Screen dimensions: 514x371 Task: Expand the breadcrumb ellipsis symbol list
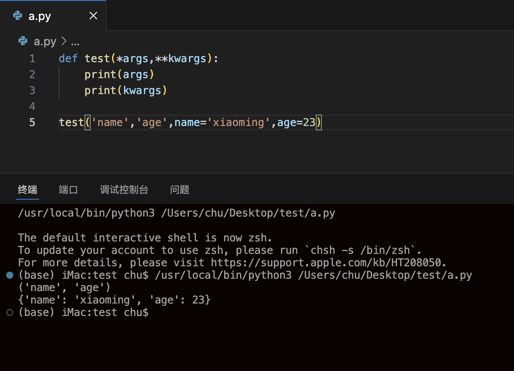75,42
